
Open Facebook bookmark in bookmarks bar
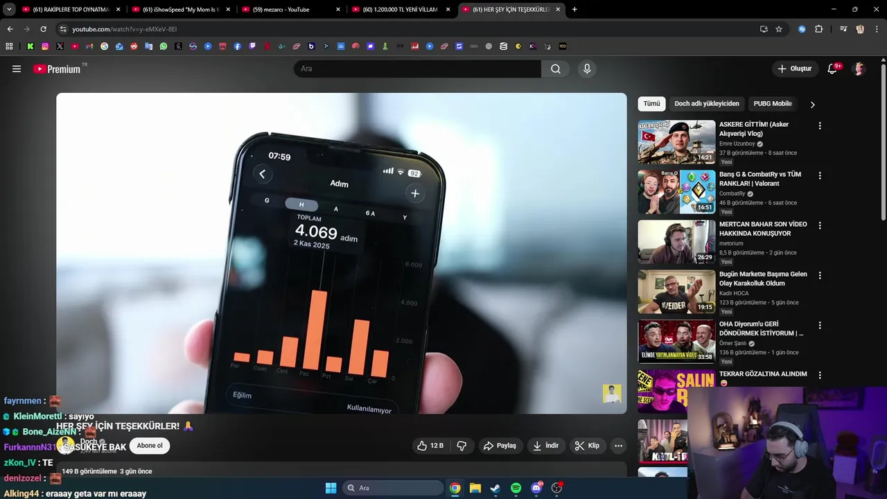pos(238,46)
